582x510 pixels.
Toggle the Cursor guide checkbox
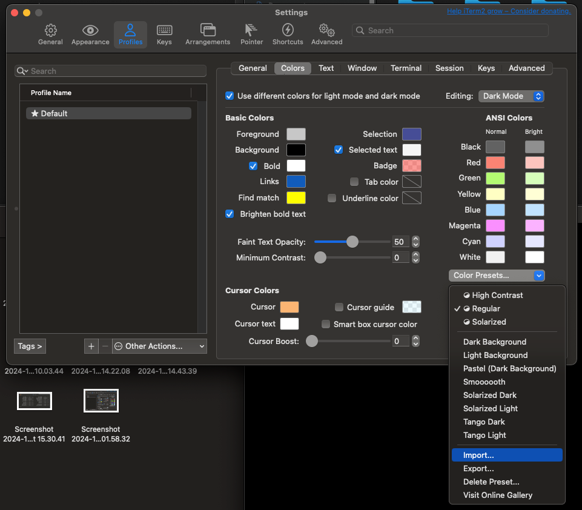(x=339, y=307)
